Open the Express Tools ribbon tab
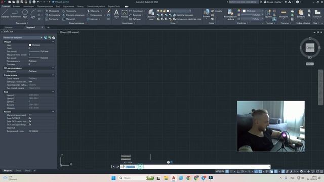The width and height of the screenshot is (324, 182). coord(114,7)
